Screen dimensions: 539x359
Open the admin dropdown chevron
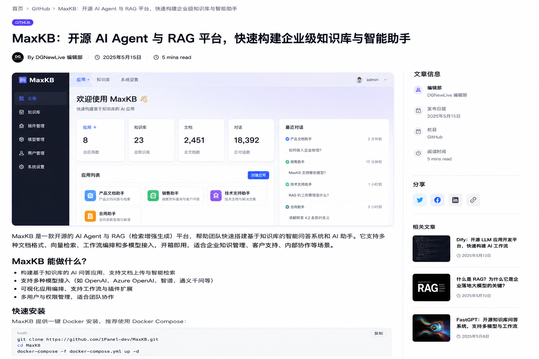point(385,80)
